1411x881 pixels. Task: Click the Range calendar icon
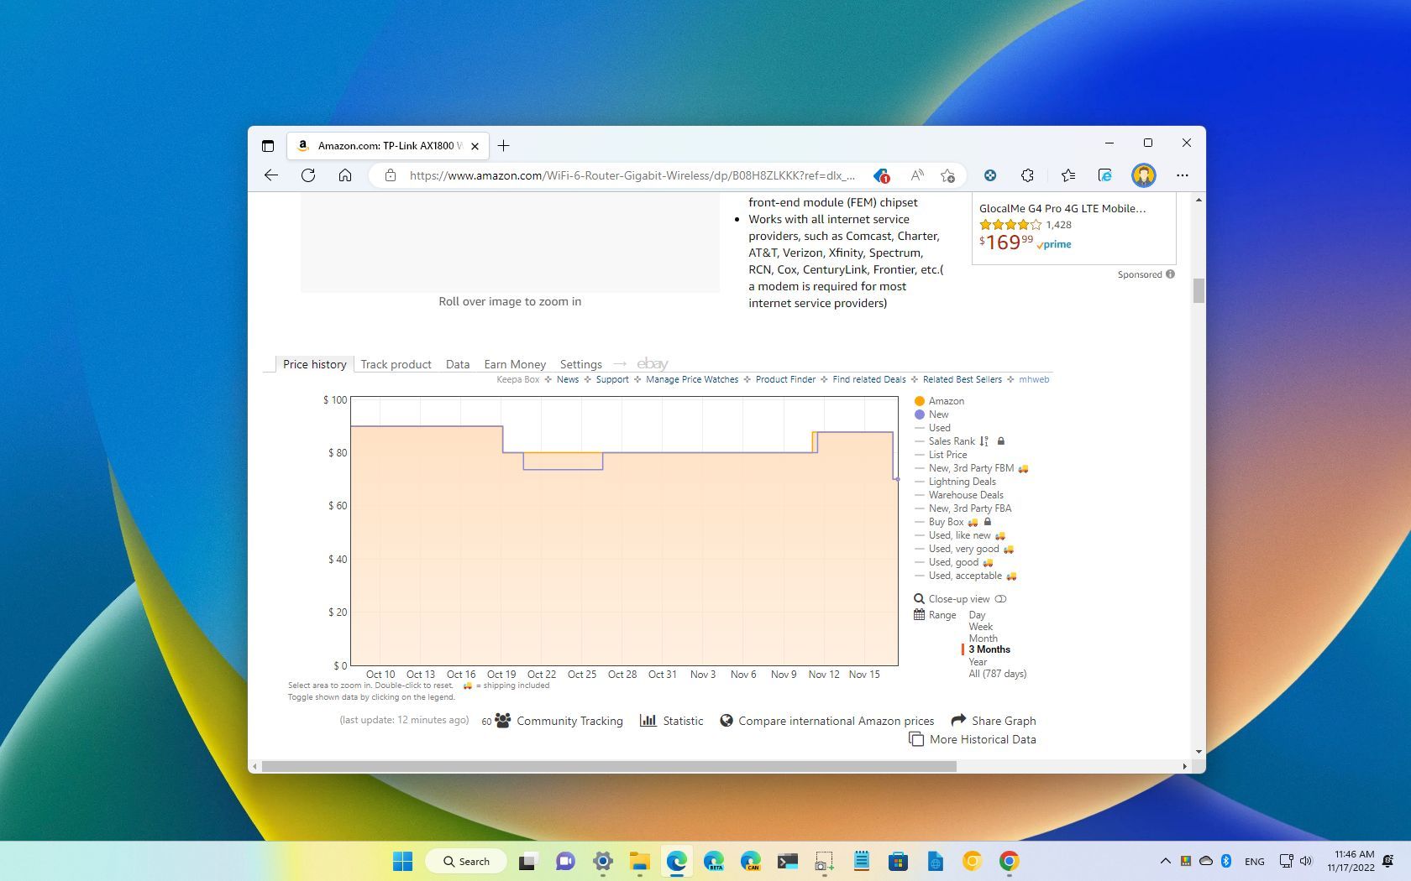click(920, 615)
